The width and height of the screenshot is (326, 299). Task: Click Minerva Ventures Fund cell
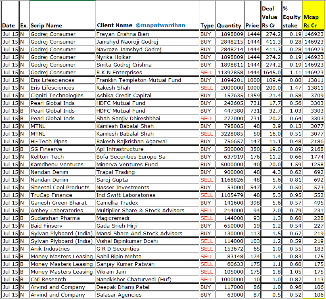click(x=147, y=165)
